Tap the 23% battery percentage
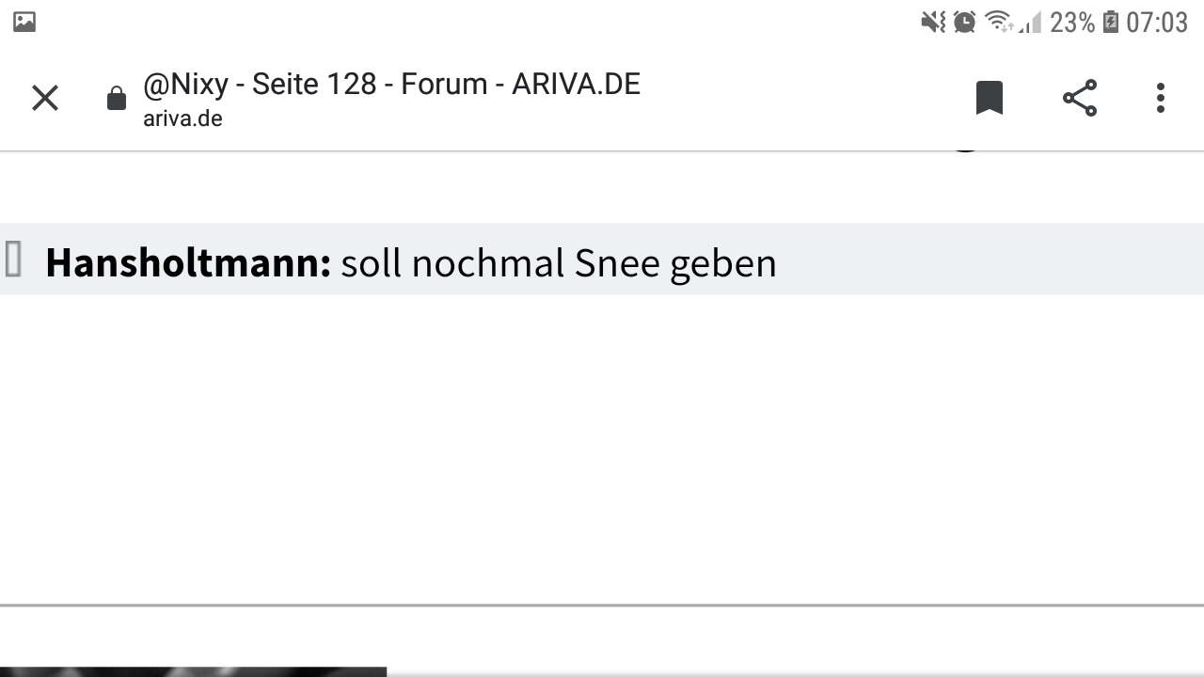The height and width of the screenshot is (677, 1204). 1073,23
